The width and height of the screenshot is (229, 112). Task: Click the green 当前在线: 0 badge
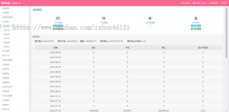click(x=196, y=29)
